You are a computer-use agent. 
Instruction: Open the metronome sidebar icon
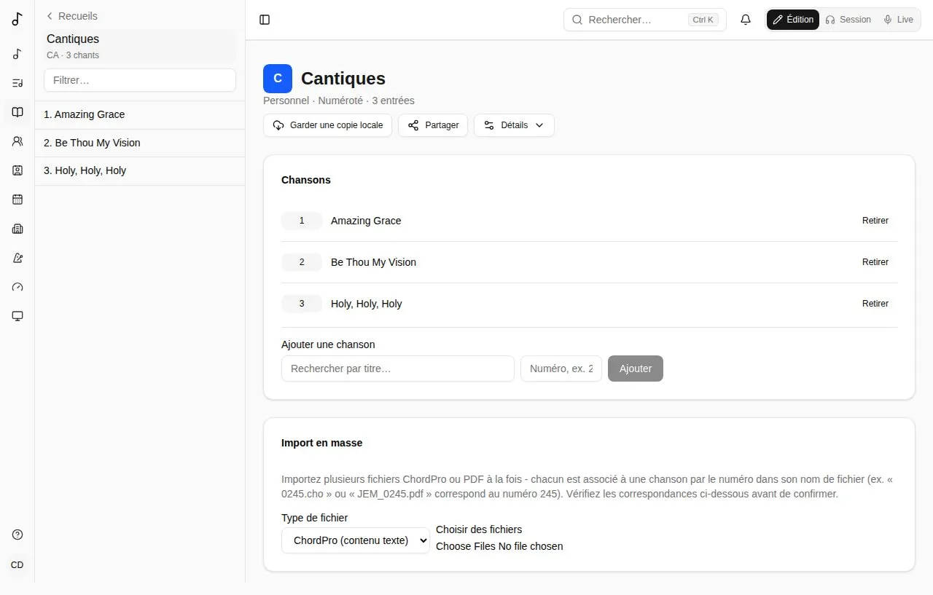[17, 258]
